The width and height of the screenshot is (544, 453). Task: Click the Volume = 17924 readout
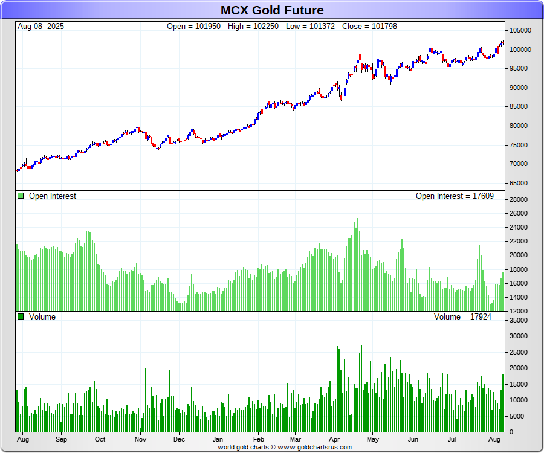(462, 316)
